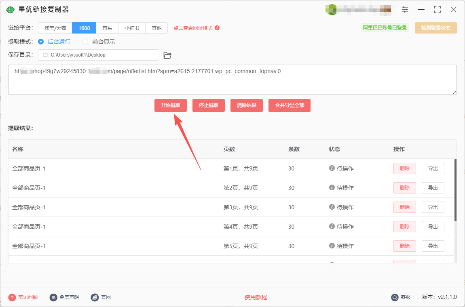
Task: Click status info icon for page 4 row
Action: coord(332,226)
